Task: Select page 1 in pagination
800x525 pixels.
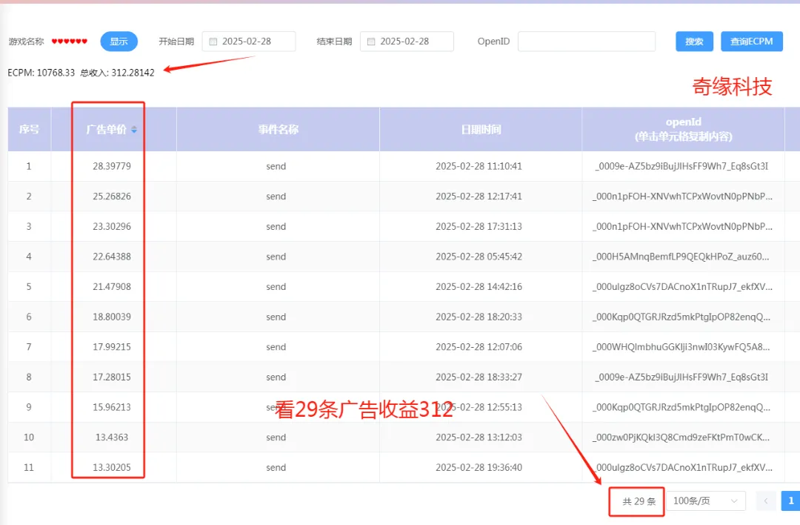Action: 791,501
